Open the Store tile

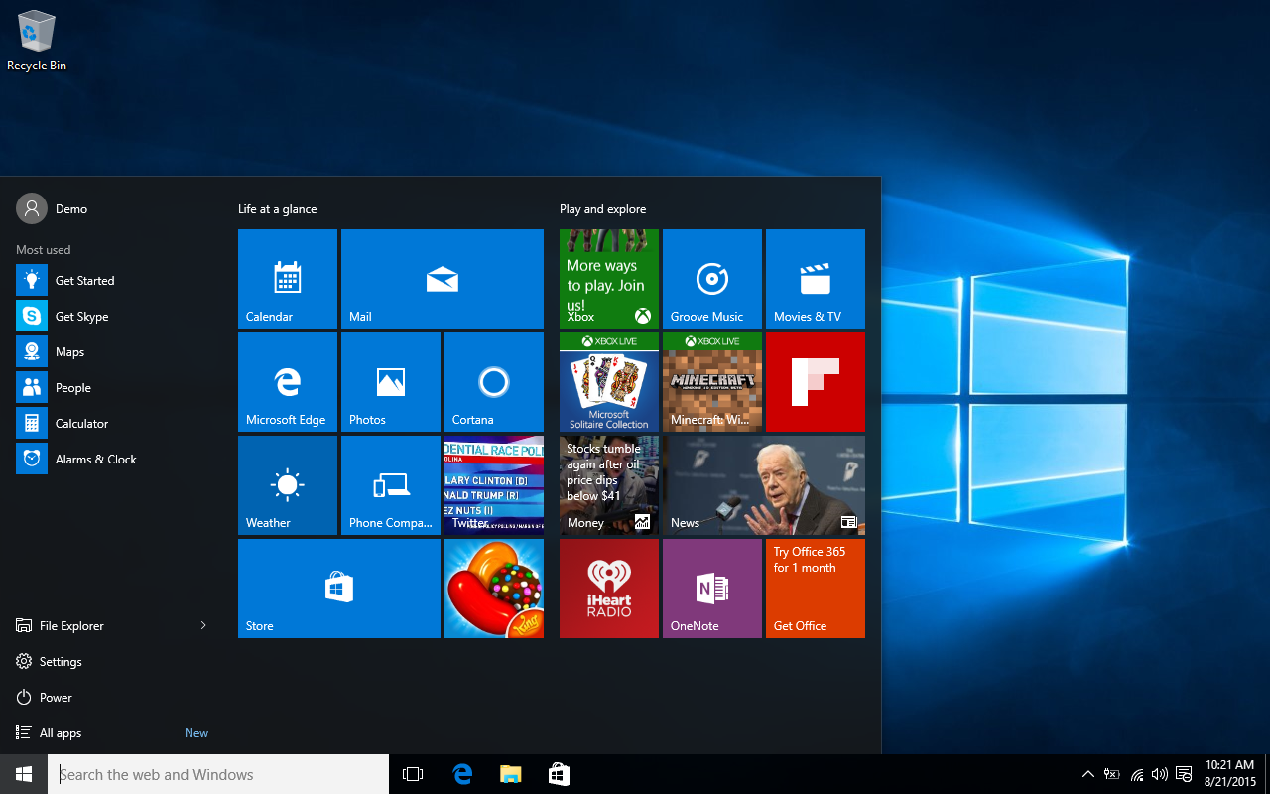coord(339,589)
